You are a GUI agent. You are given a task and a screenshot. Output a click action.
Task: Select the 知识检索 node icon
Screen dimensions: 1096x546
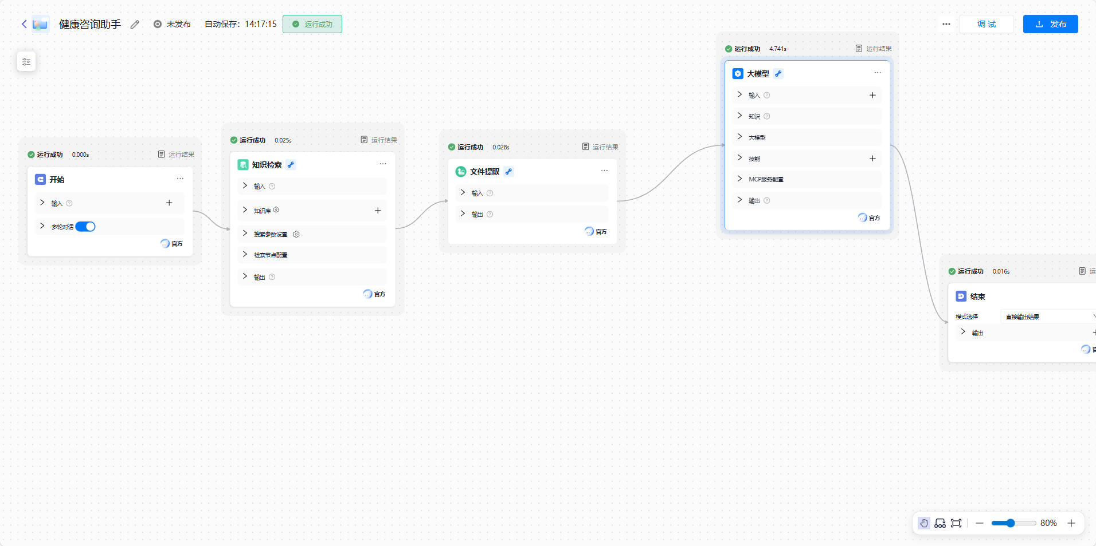(243, 165)
